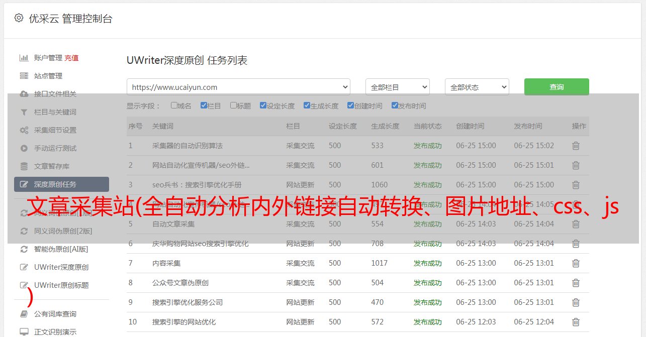Delete the row 采集器的自动识别算法 via trash icon
Image resolution: width=646 pixels, height=337 pixels.
(x=576, y=146)
